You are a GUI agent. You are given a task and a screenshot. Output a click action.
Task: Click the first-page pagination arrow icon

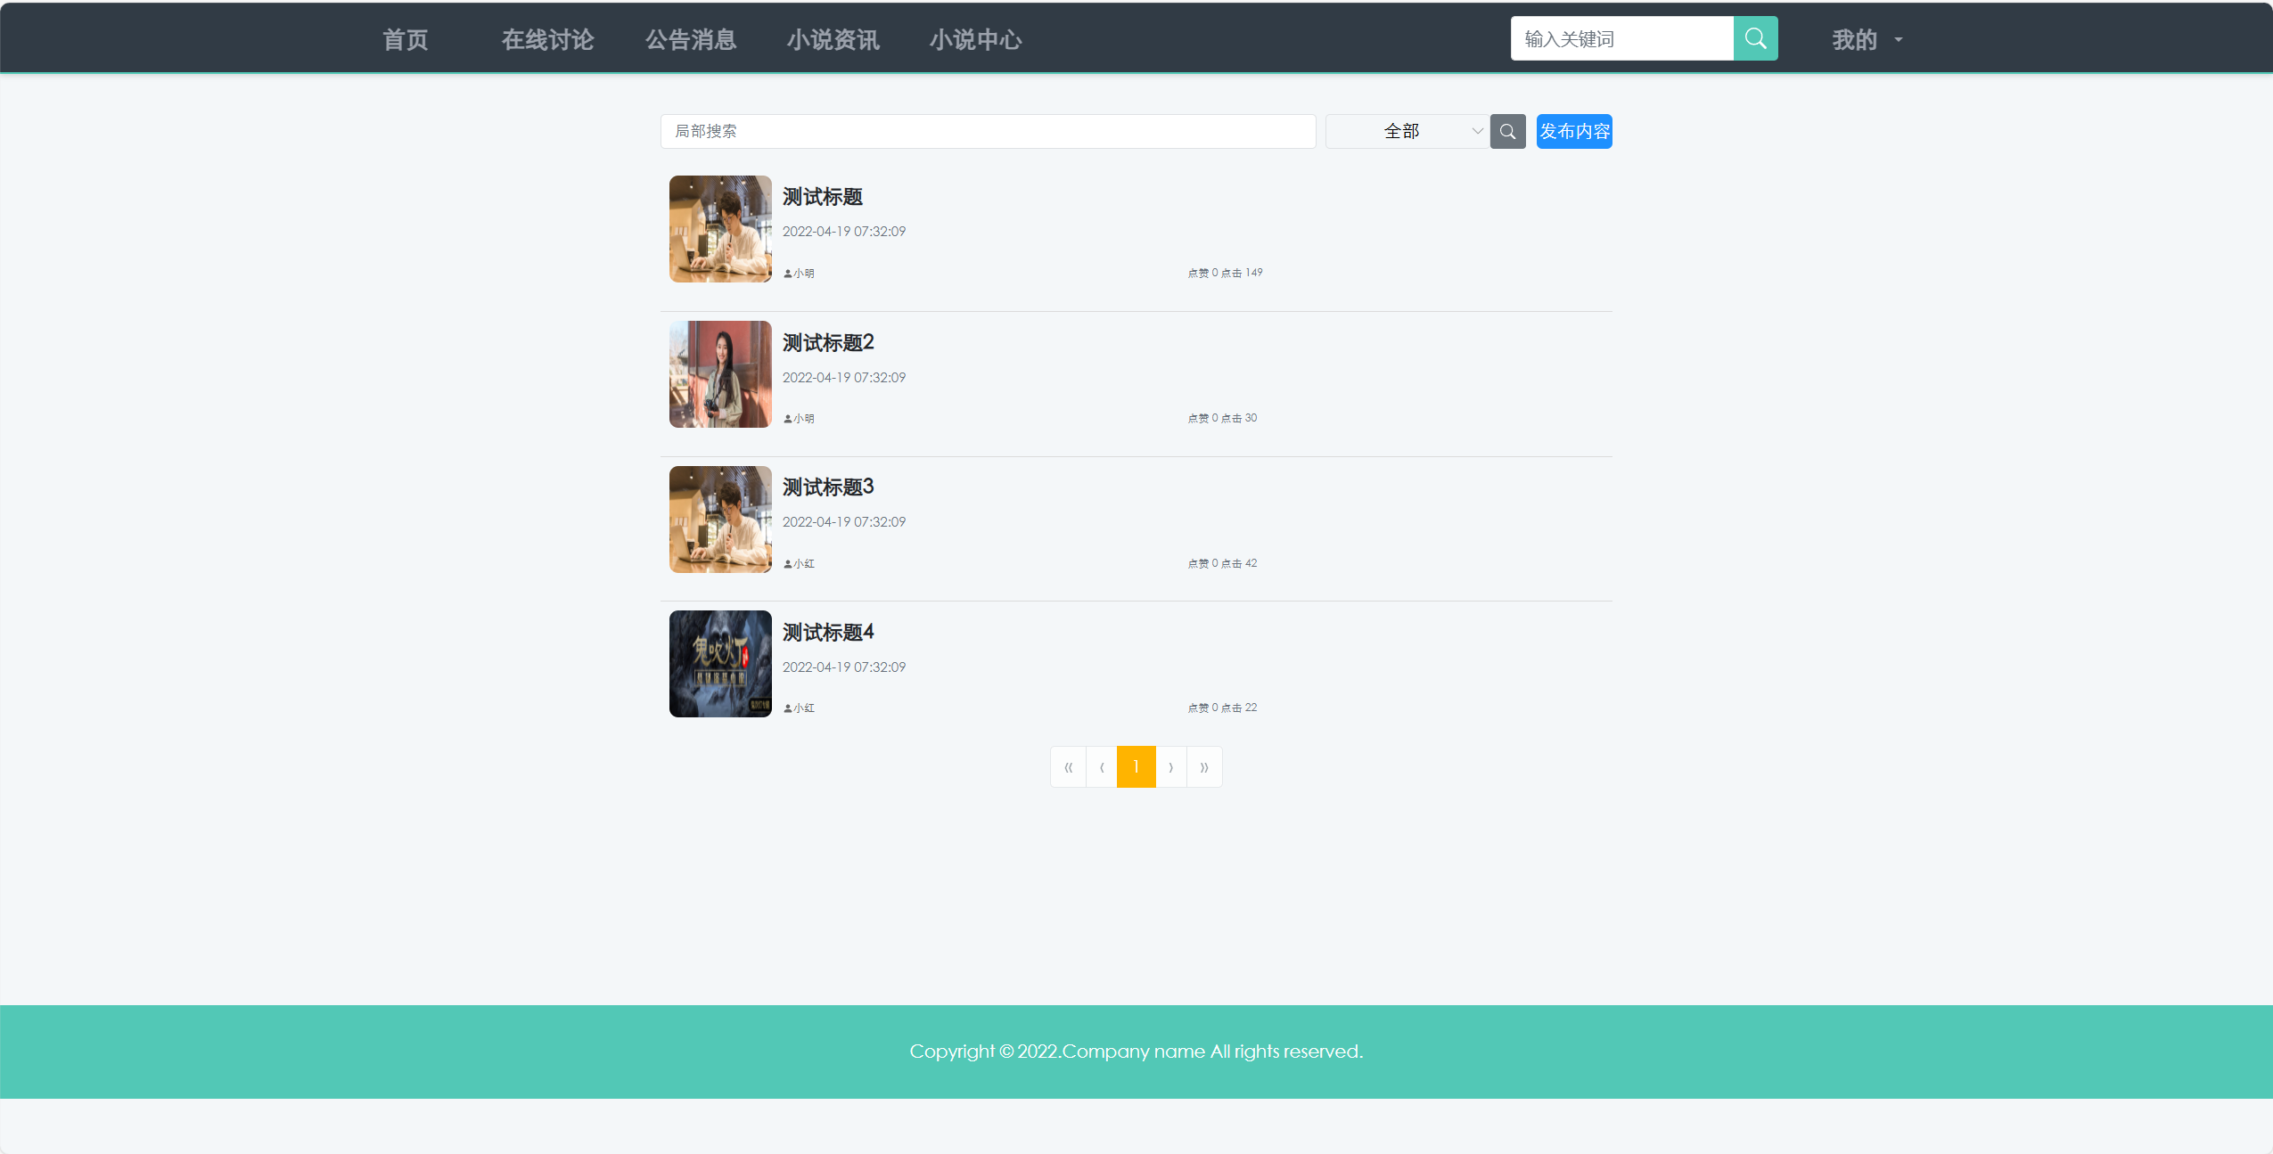tap(1068, 766)
